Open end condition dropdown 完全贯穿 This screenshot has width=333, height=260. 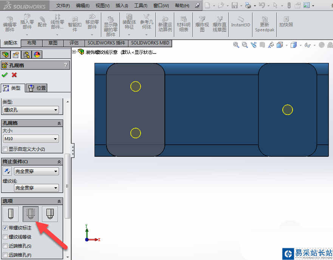click(x=36, y=171)
